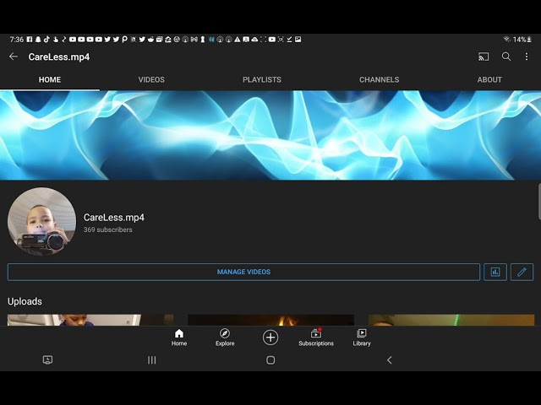Tap the TikTok notification icon in status bar

pyautogui.click(x=46, y=40)
